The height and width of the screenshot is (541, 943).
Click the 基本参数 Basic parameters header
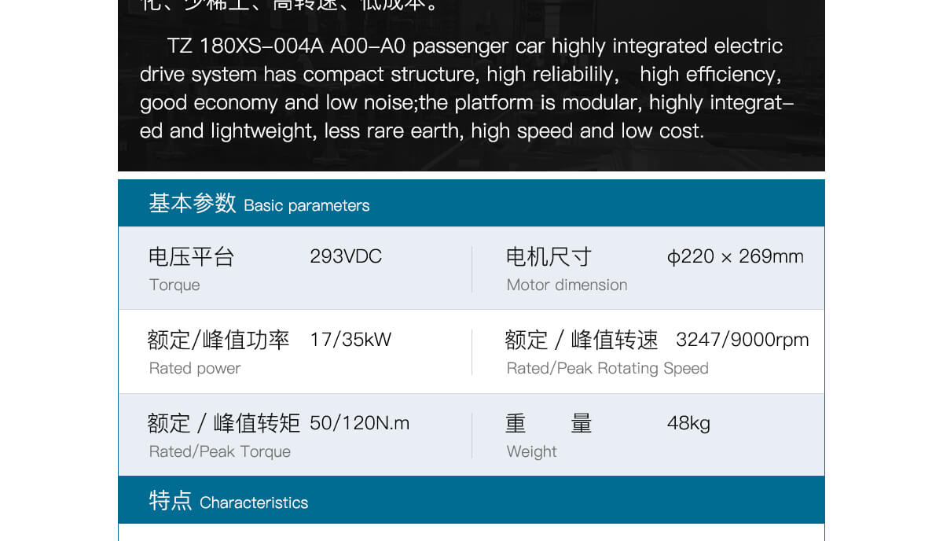coord(259,204)
